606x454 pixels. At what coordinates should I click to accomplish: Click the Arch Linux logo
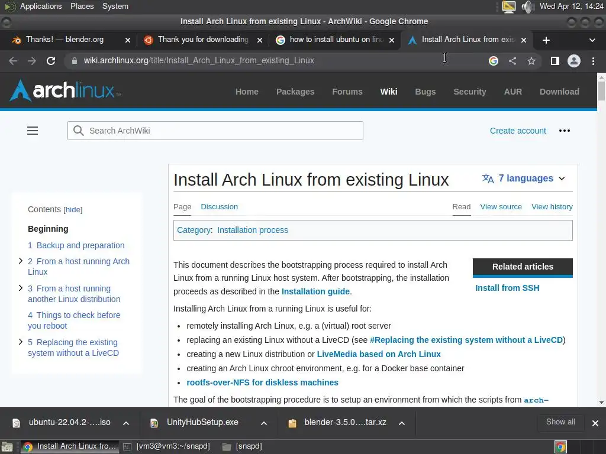pyautogui.click(x=65, y=90)
